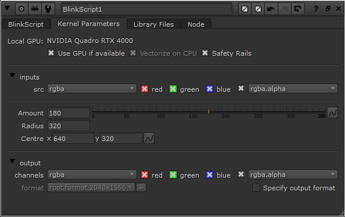Viewport: 345px width, 217px height.
Task: Click the hide input pipes icon
Action: 35,9
